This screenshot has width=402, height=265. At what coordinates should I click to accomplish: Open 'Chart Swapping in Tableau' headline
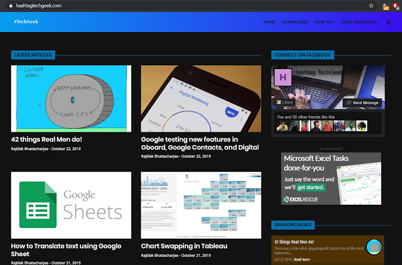pos(184,246)
